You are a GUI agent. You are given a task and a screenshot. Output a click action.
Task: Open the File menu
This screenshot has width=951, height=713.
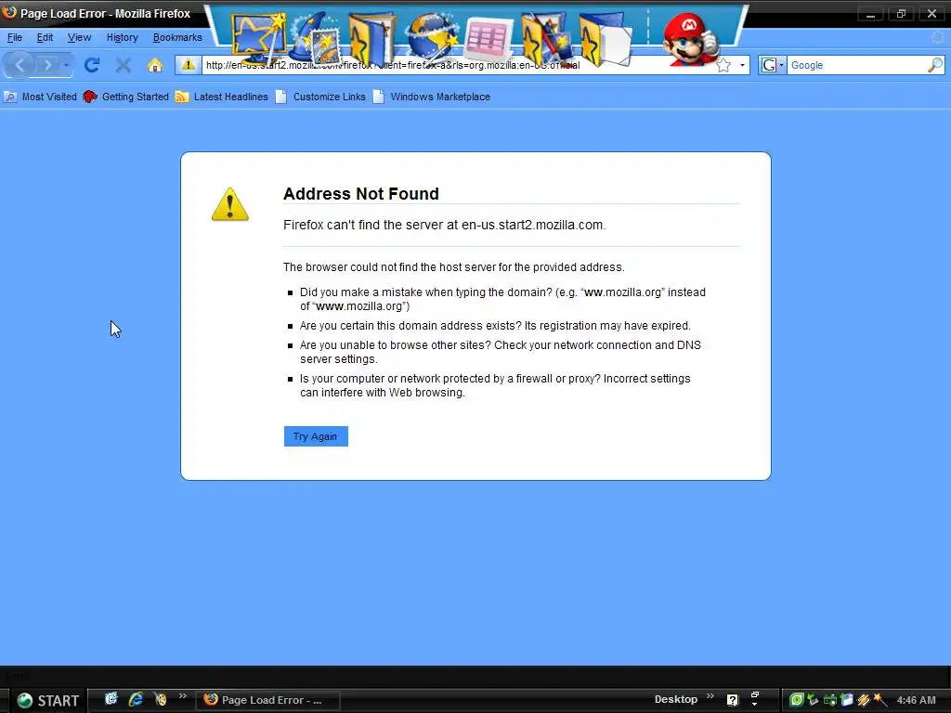(x=15, y=37)
